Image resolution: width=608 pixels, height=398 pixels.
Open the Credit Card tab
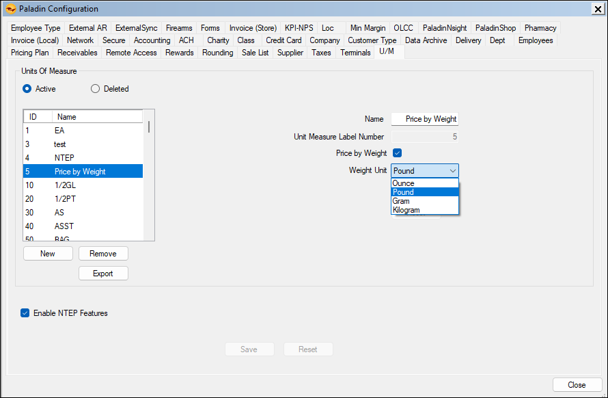(x=284, y=40)
